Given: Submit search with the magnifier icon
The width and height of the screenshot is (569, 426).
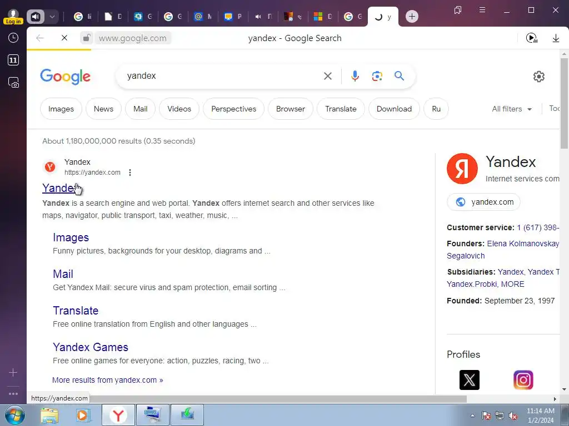Looking at the screenshot, I should [399, 75].
